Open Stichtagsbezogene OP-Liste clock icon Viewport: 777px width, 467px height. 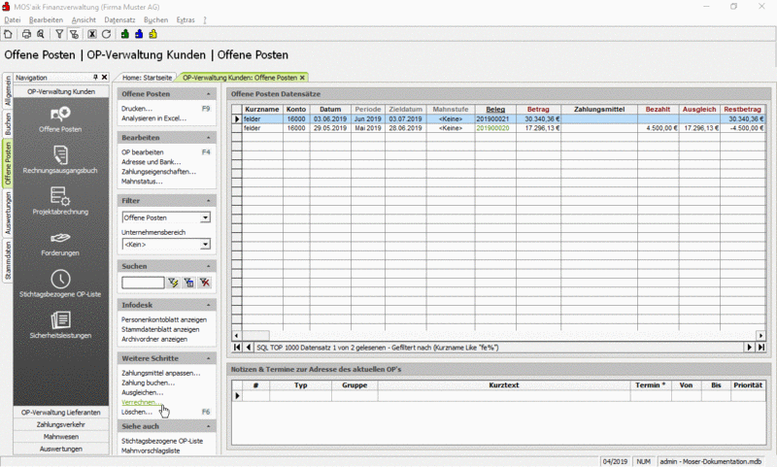pos(60,284)
